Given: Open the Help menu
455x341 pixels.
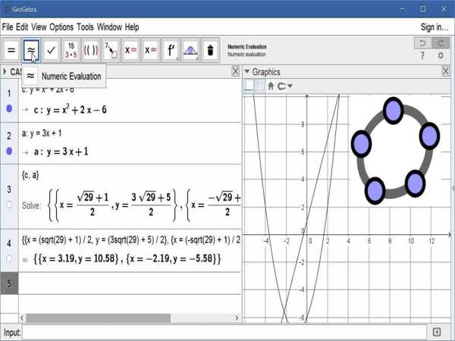Looking at the screenshot, I should pyautogui.click(x=132, y=27).
